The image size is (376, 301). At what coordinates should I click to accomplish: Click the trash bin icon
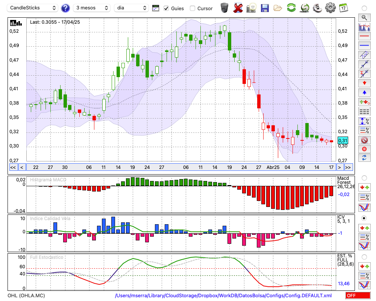click(224, 8)
